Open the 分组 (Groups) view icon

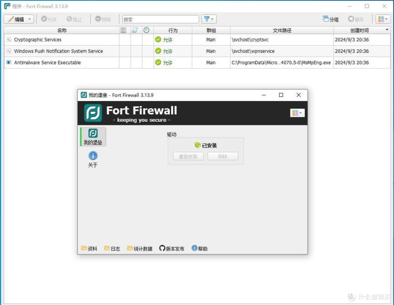tap(329, 19)
